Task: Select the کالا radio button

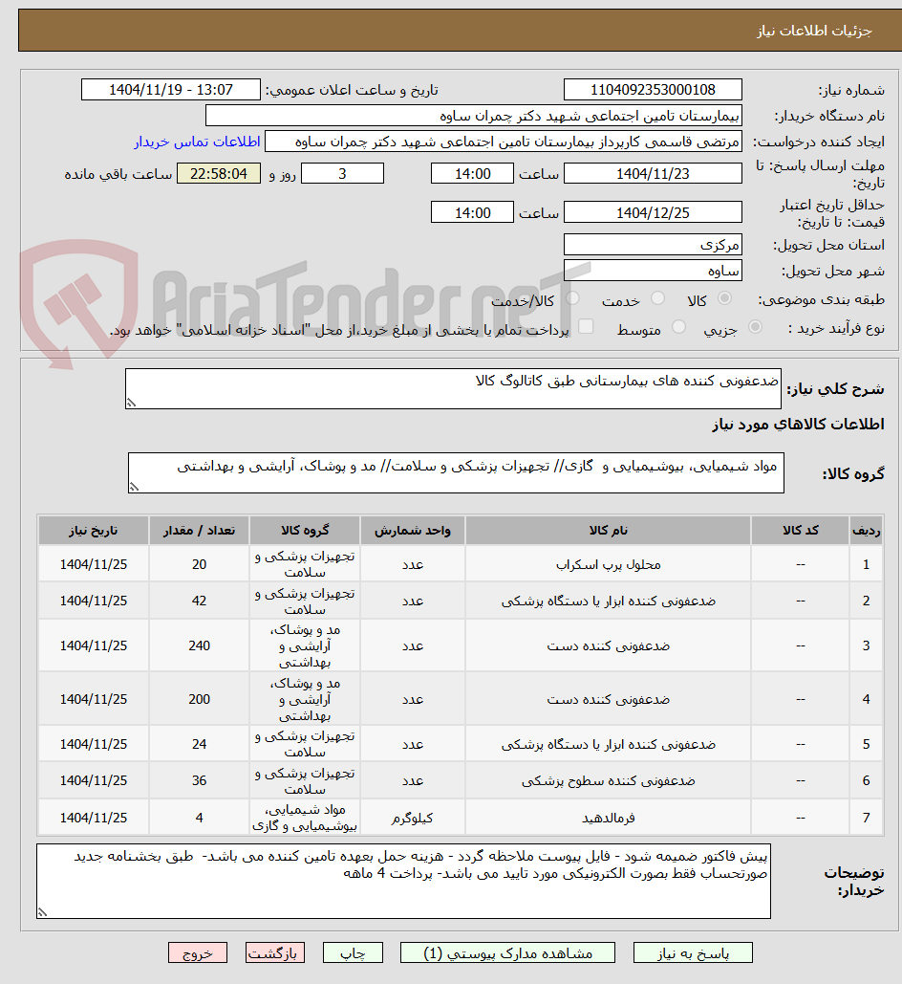Action: [x=724, y=298]
